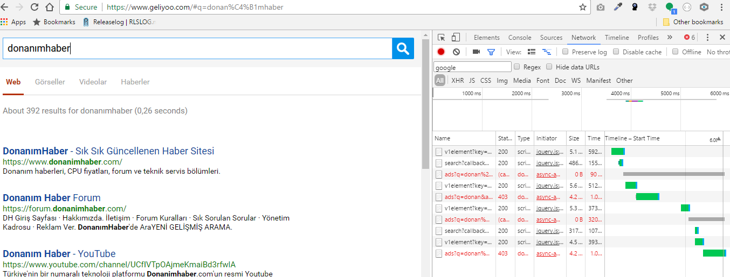The image size is (730, 277).
Task: Open Chrome's three-dot main menu
Action: coord(721,7)
